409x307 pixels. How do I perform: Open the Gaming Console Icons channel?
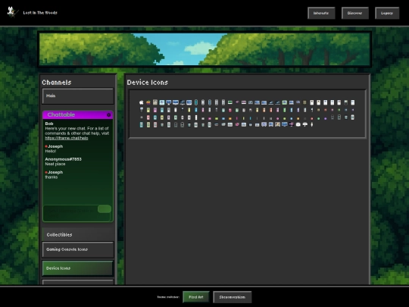click(x=78, y=249)
